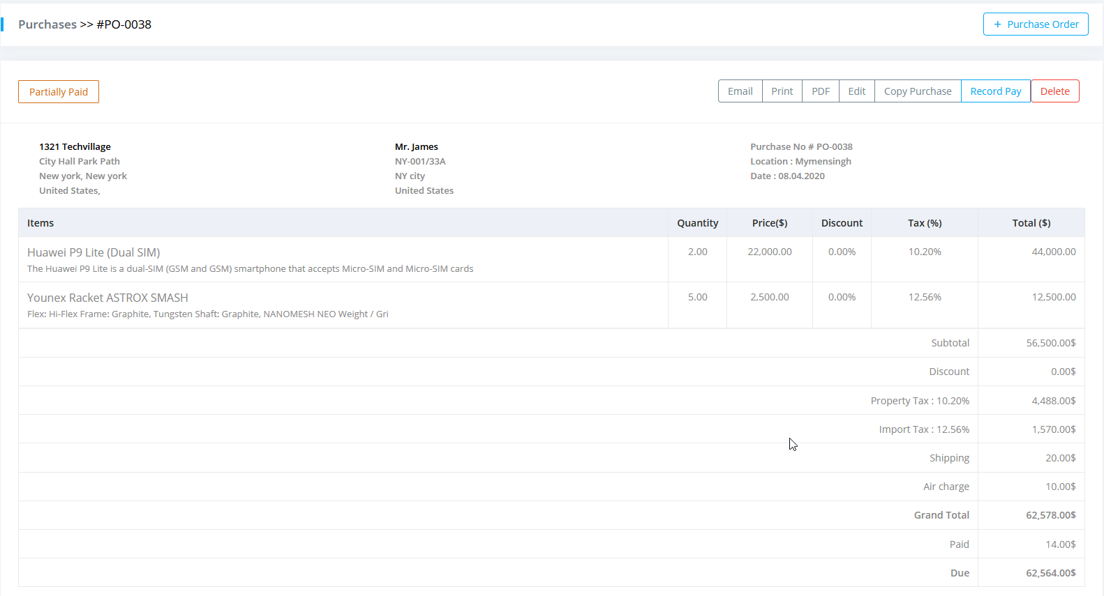This screenshot has width=1104, height=596.
Task: Click the Partially Paid status badge
Action: click(59, 92)
